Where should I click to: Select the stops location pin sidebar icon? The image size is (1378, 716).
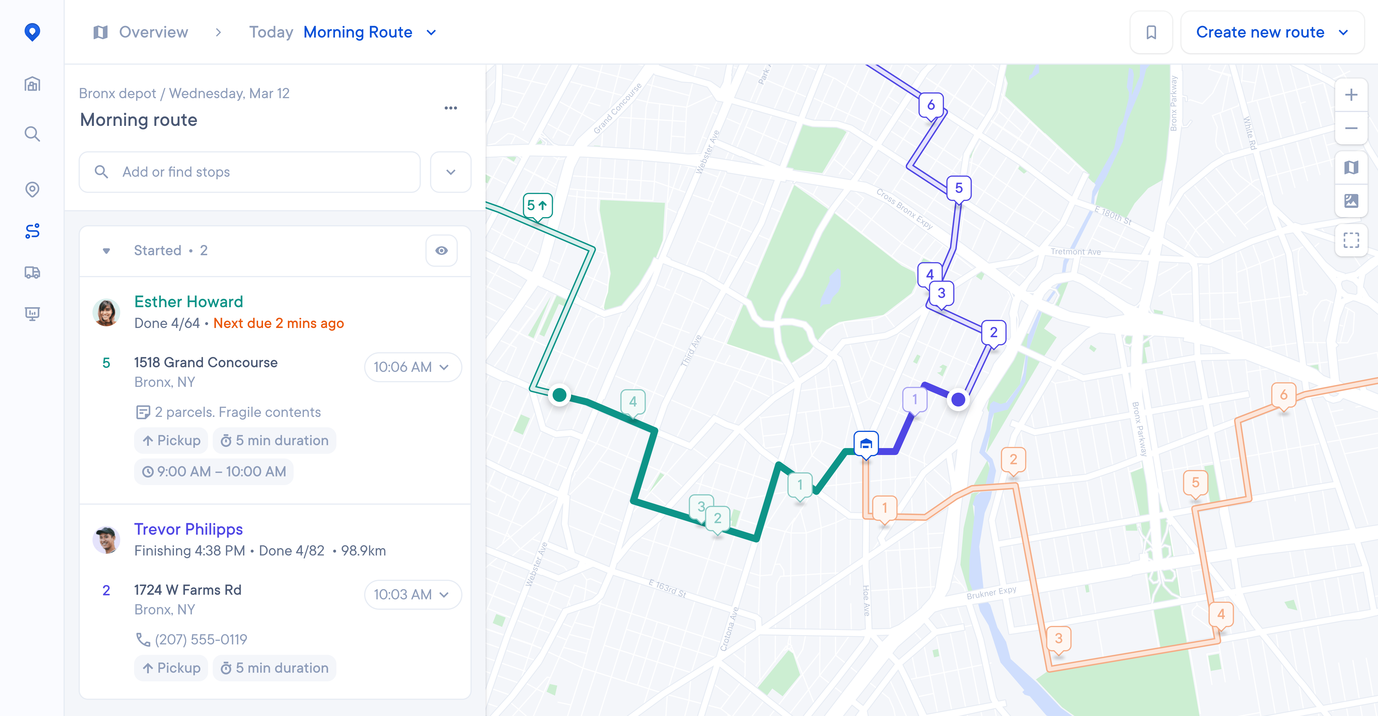click(x=32, y=189)
